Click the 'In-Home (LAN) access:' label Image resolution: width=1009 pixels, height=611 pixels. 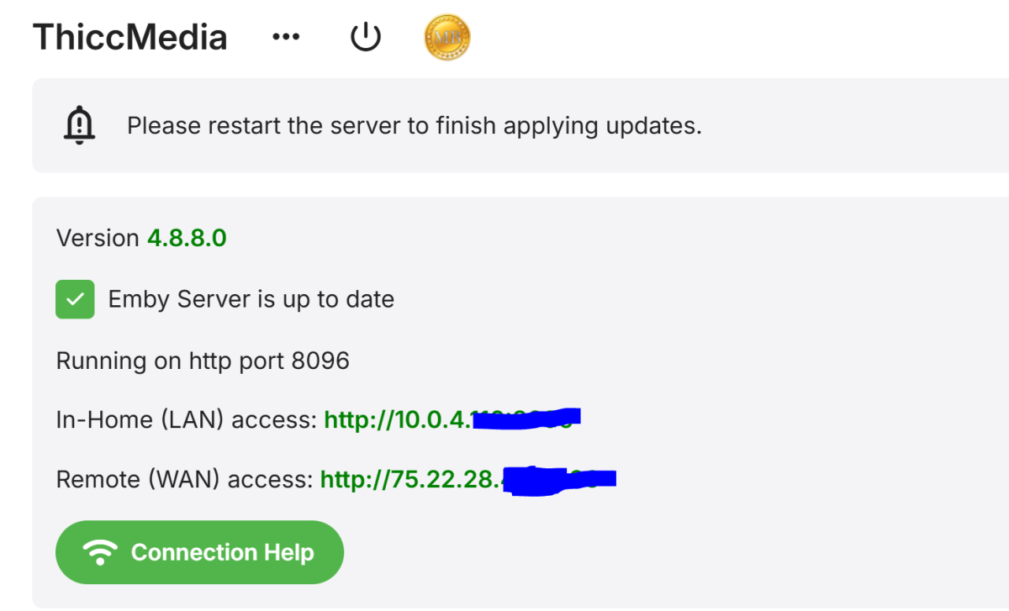(186, 419)
